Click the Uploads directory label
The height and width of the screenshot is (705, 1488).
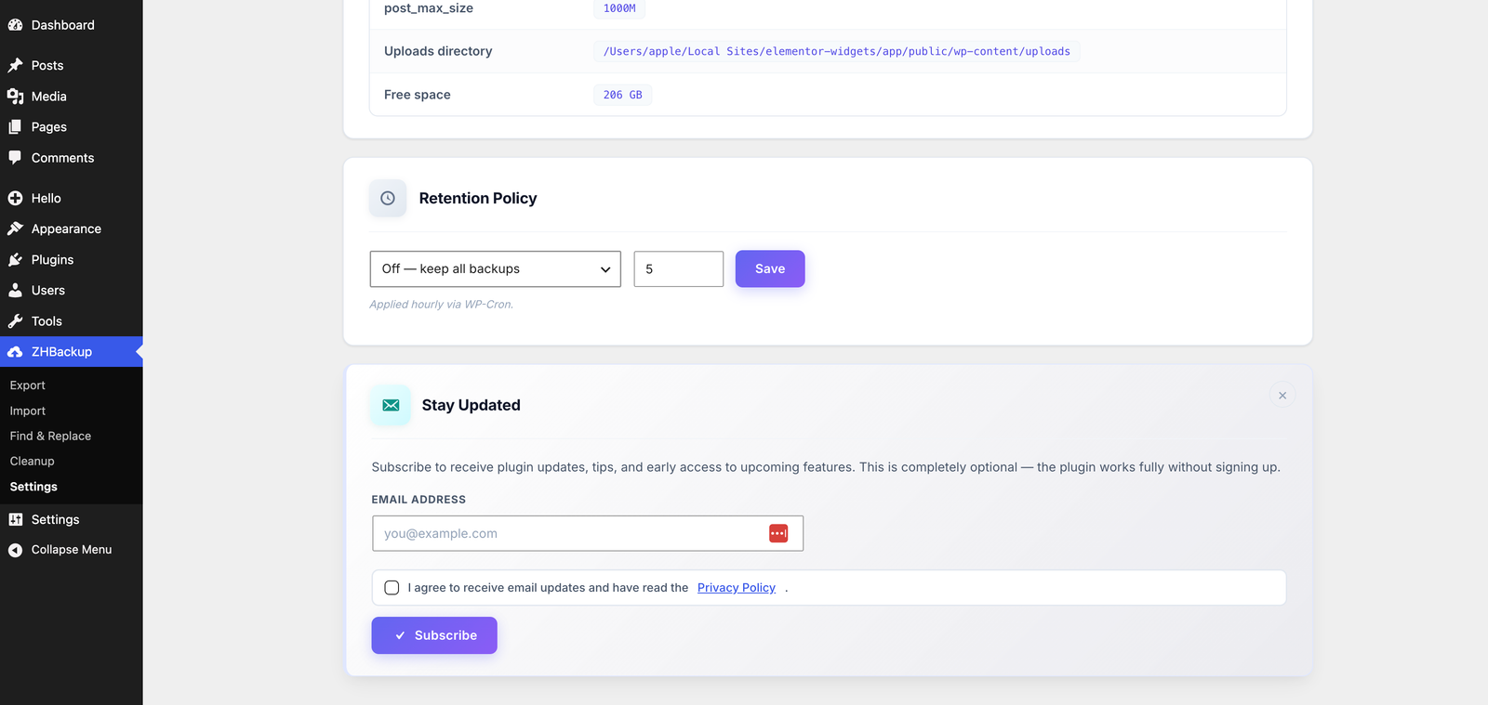(x=438, y=51)
